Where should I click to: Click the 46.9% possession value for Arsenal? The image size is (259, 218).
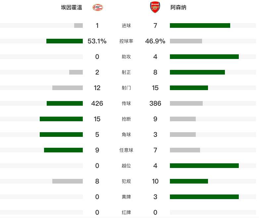point(155,41)
